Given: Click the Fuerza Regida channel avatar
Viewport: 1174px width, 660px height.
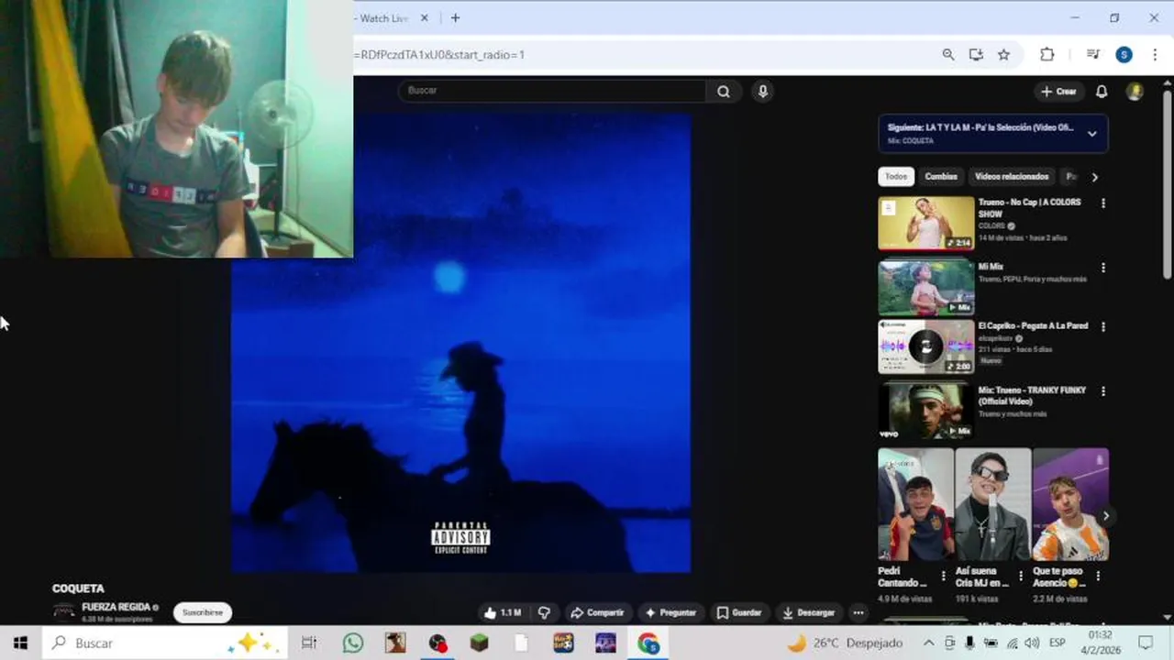Looking at the screenshot, I should click(63, 610).
